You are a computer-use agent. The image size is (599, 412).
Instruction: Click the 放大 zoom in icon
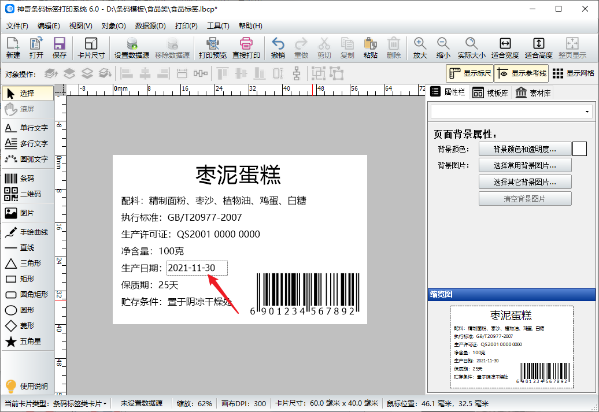pos(420,47)
